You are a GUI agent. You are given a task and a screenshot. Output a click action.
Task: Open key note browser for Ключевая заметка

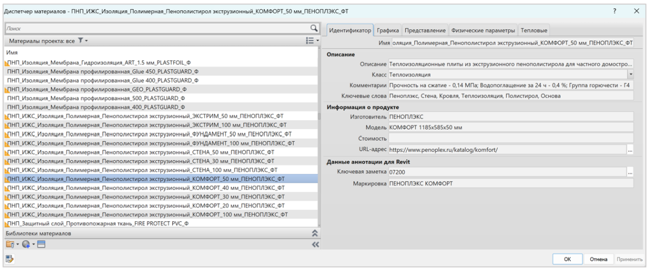(x=630, y=172)
